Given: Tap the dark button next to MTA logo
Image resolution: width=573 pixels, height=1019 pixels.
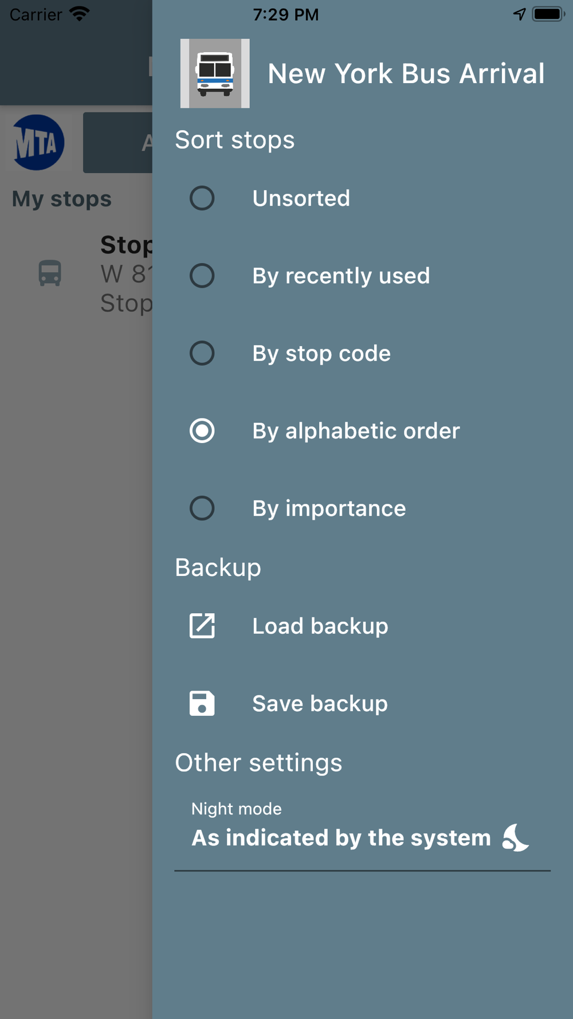Looking at the screenshot, I should (117, 143).
